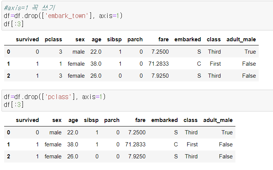Click 'male' cell in second table

click(55, 132)
